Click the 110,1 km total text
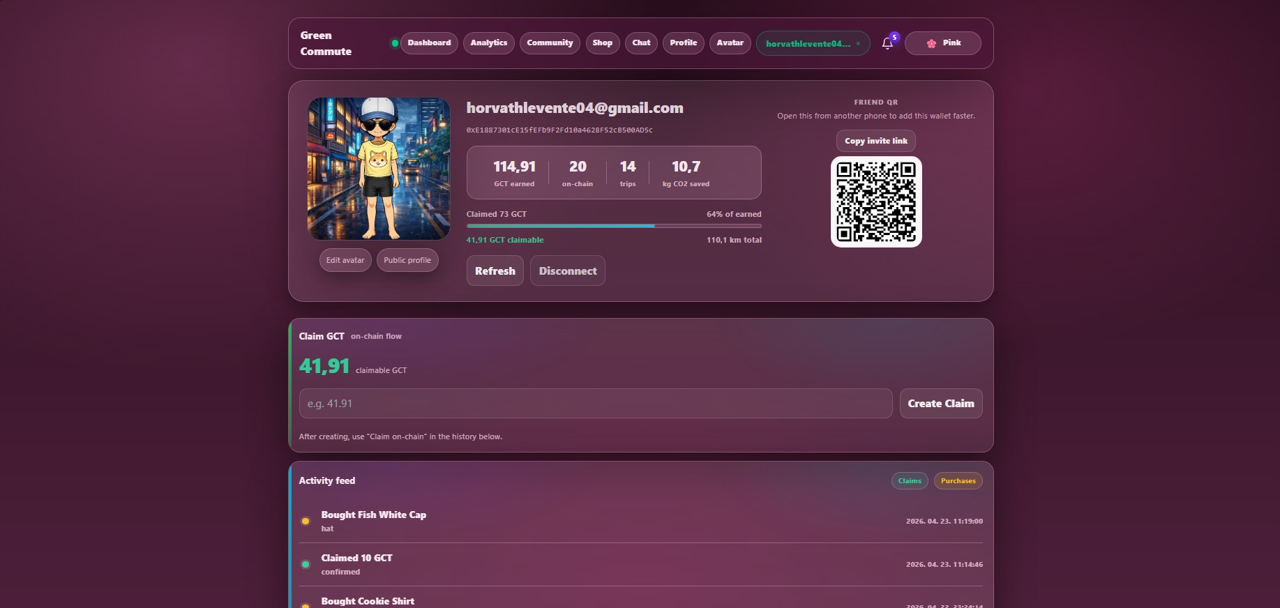 734,240
